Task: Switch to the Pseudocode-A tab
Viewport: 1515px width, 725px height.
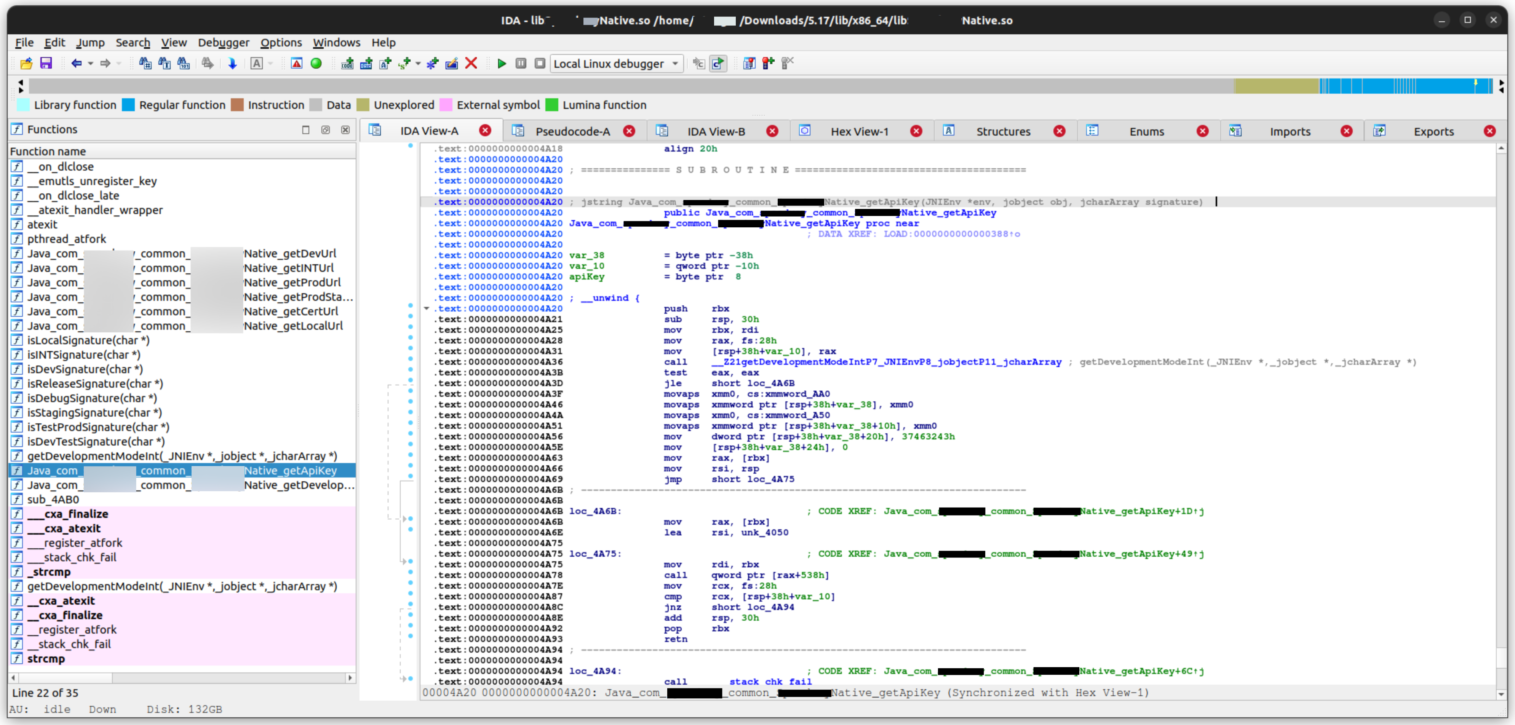Action: tap(572, 131)
